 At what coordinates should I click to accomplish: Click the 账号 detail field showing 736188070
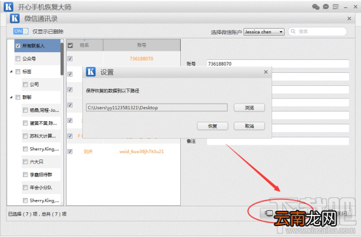278,64
